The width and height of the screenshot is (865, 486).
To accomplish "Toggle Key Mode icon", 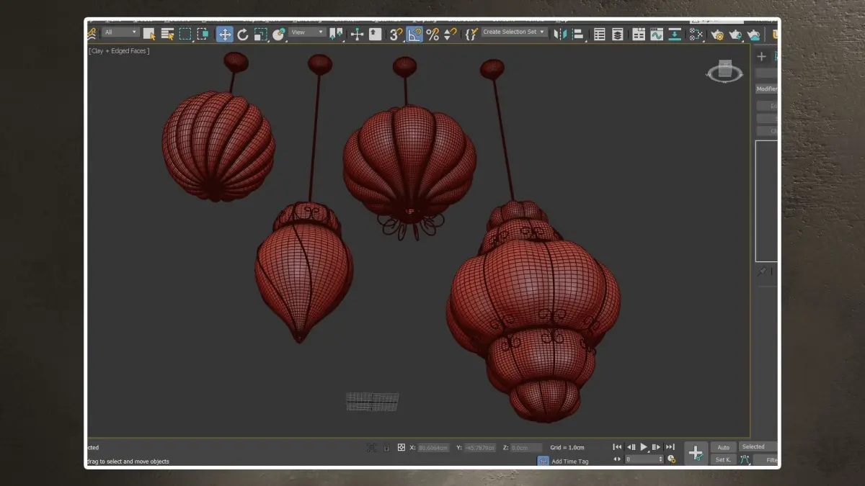I will [x=617, y=459].
